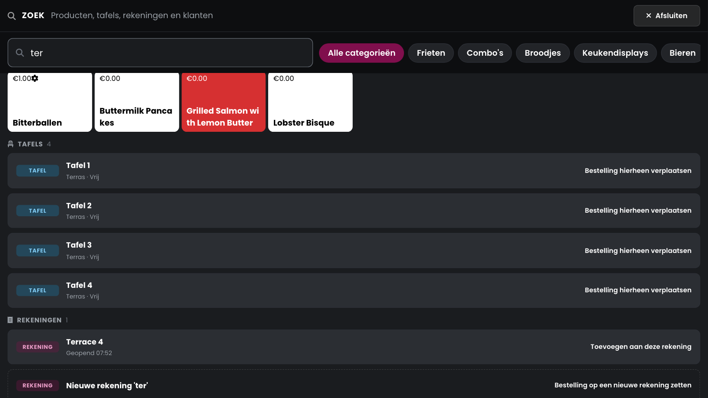Image resolution: width=708 pixels, height=398 pixels.
Task: Open the Terrace 4 bill row
Action: pyautogui.click(x=354, y=347)
